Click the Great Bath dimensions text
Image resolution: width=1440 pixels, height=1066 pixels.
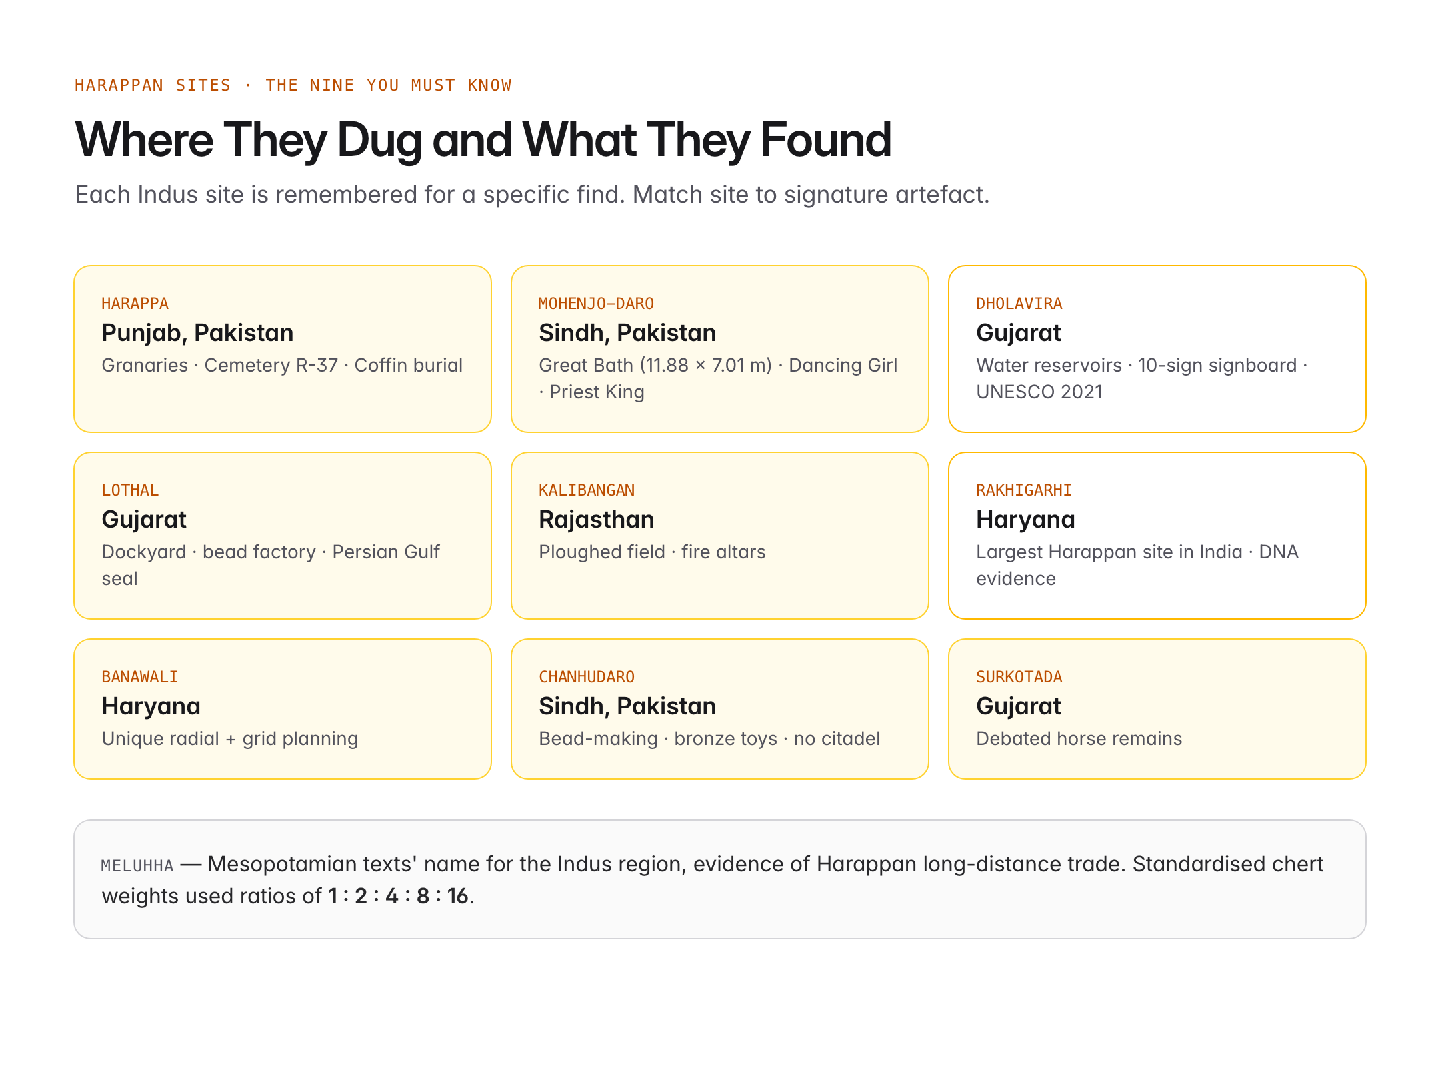point(655,365)
